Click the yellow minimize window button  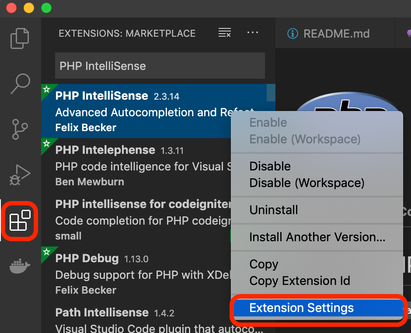pyautogui.click(x=29, y=7)
